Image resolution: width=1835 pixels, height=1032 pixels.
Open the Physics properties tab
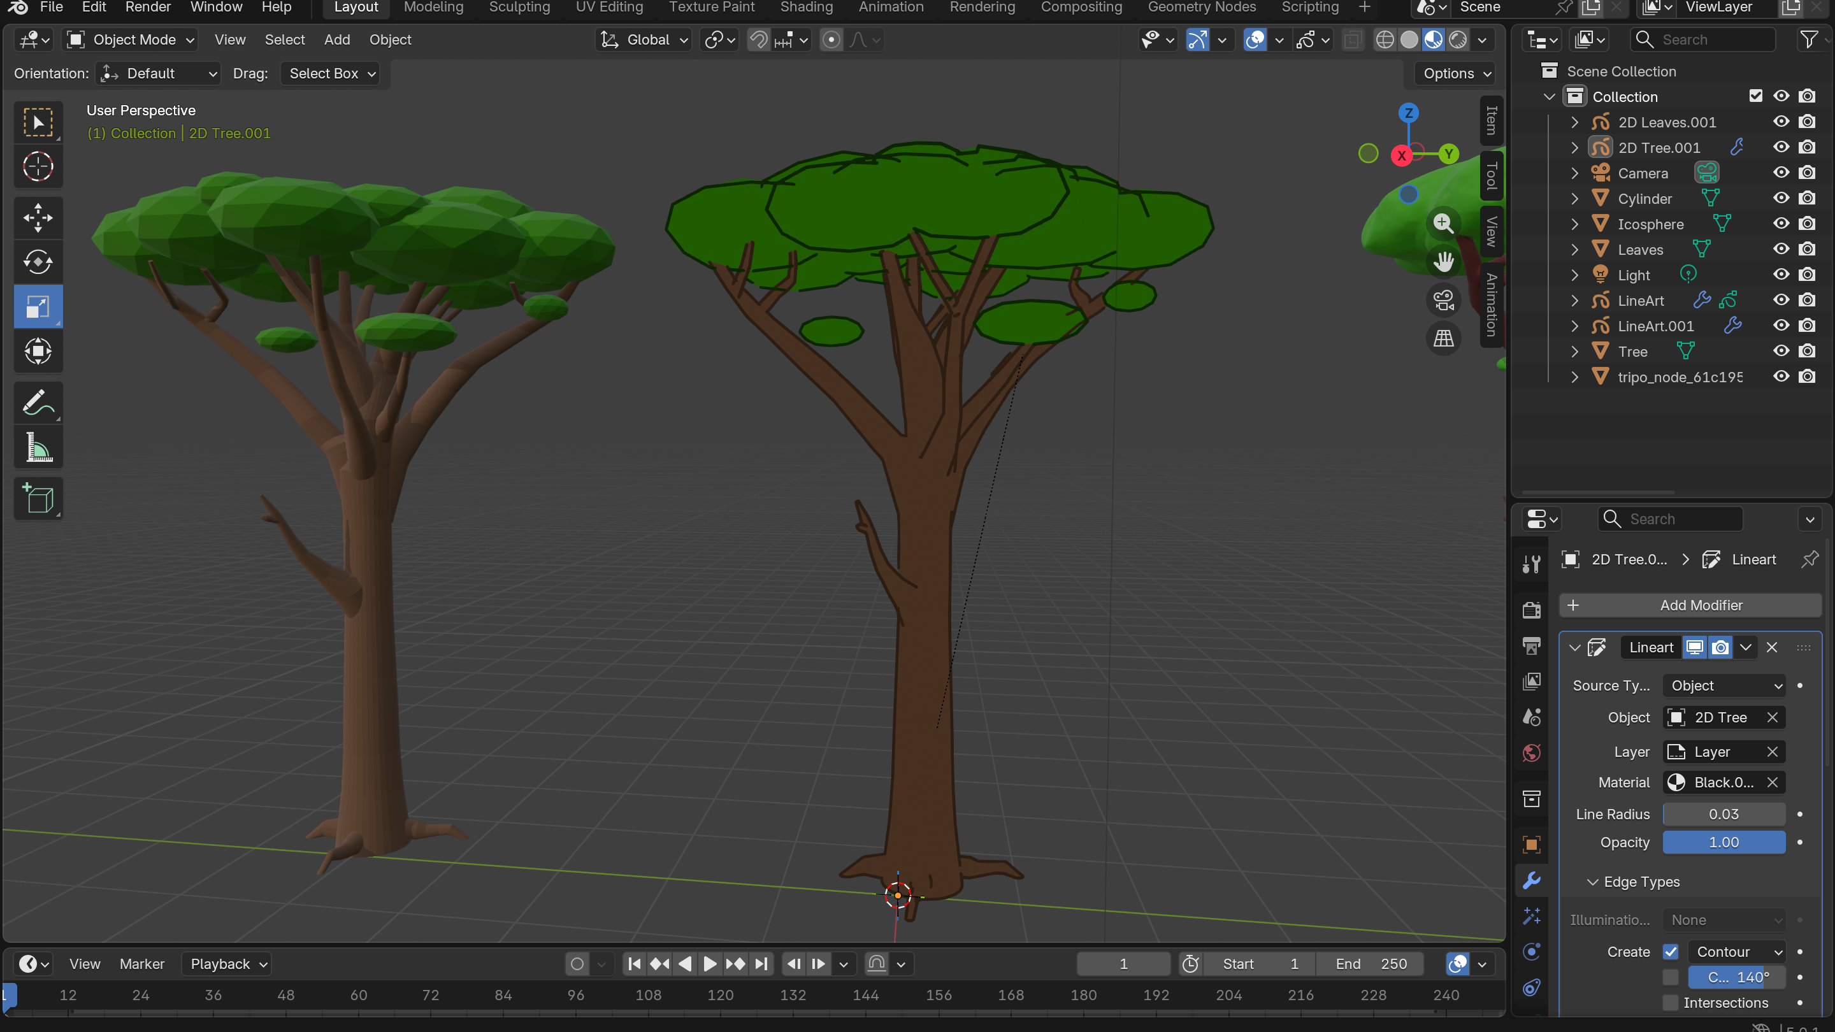coord(1532,952)
